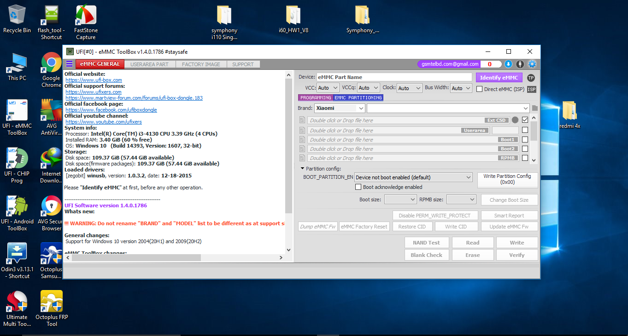Click the Userarea row file icon

(302, 131)
